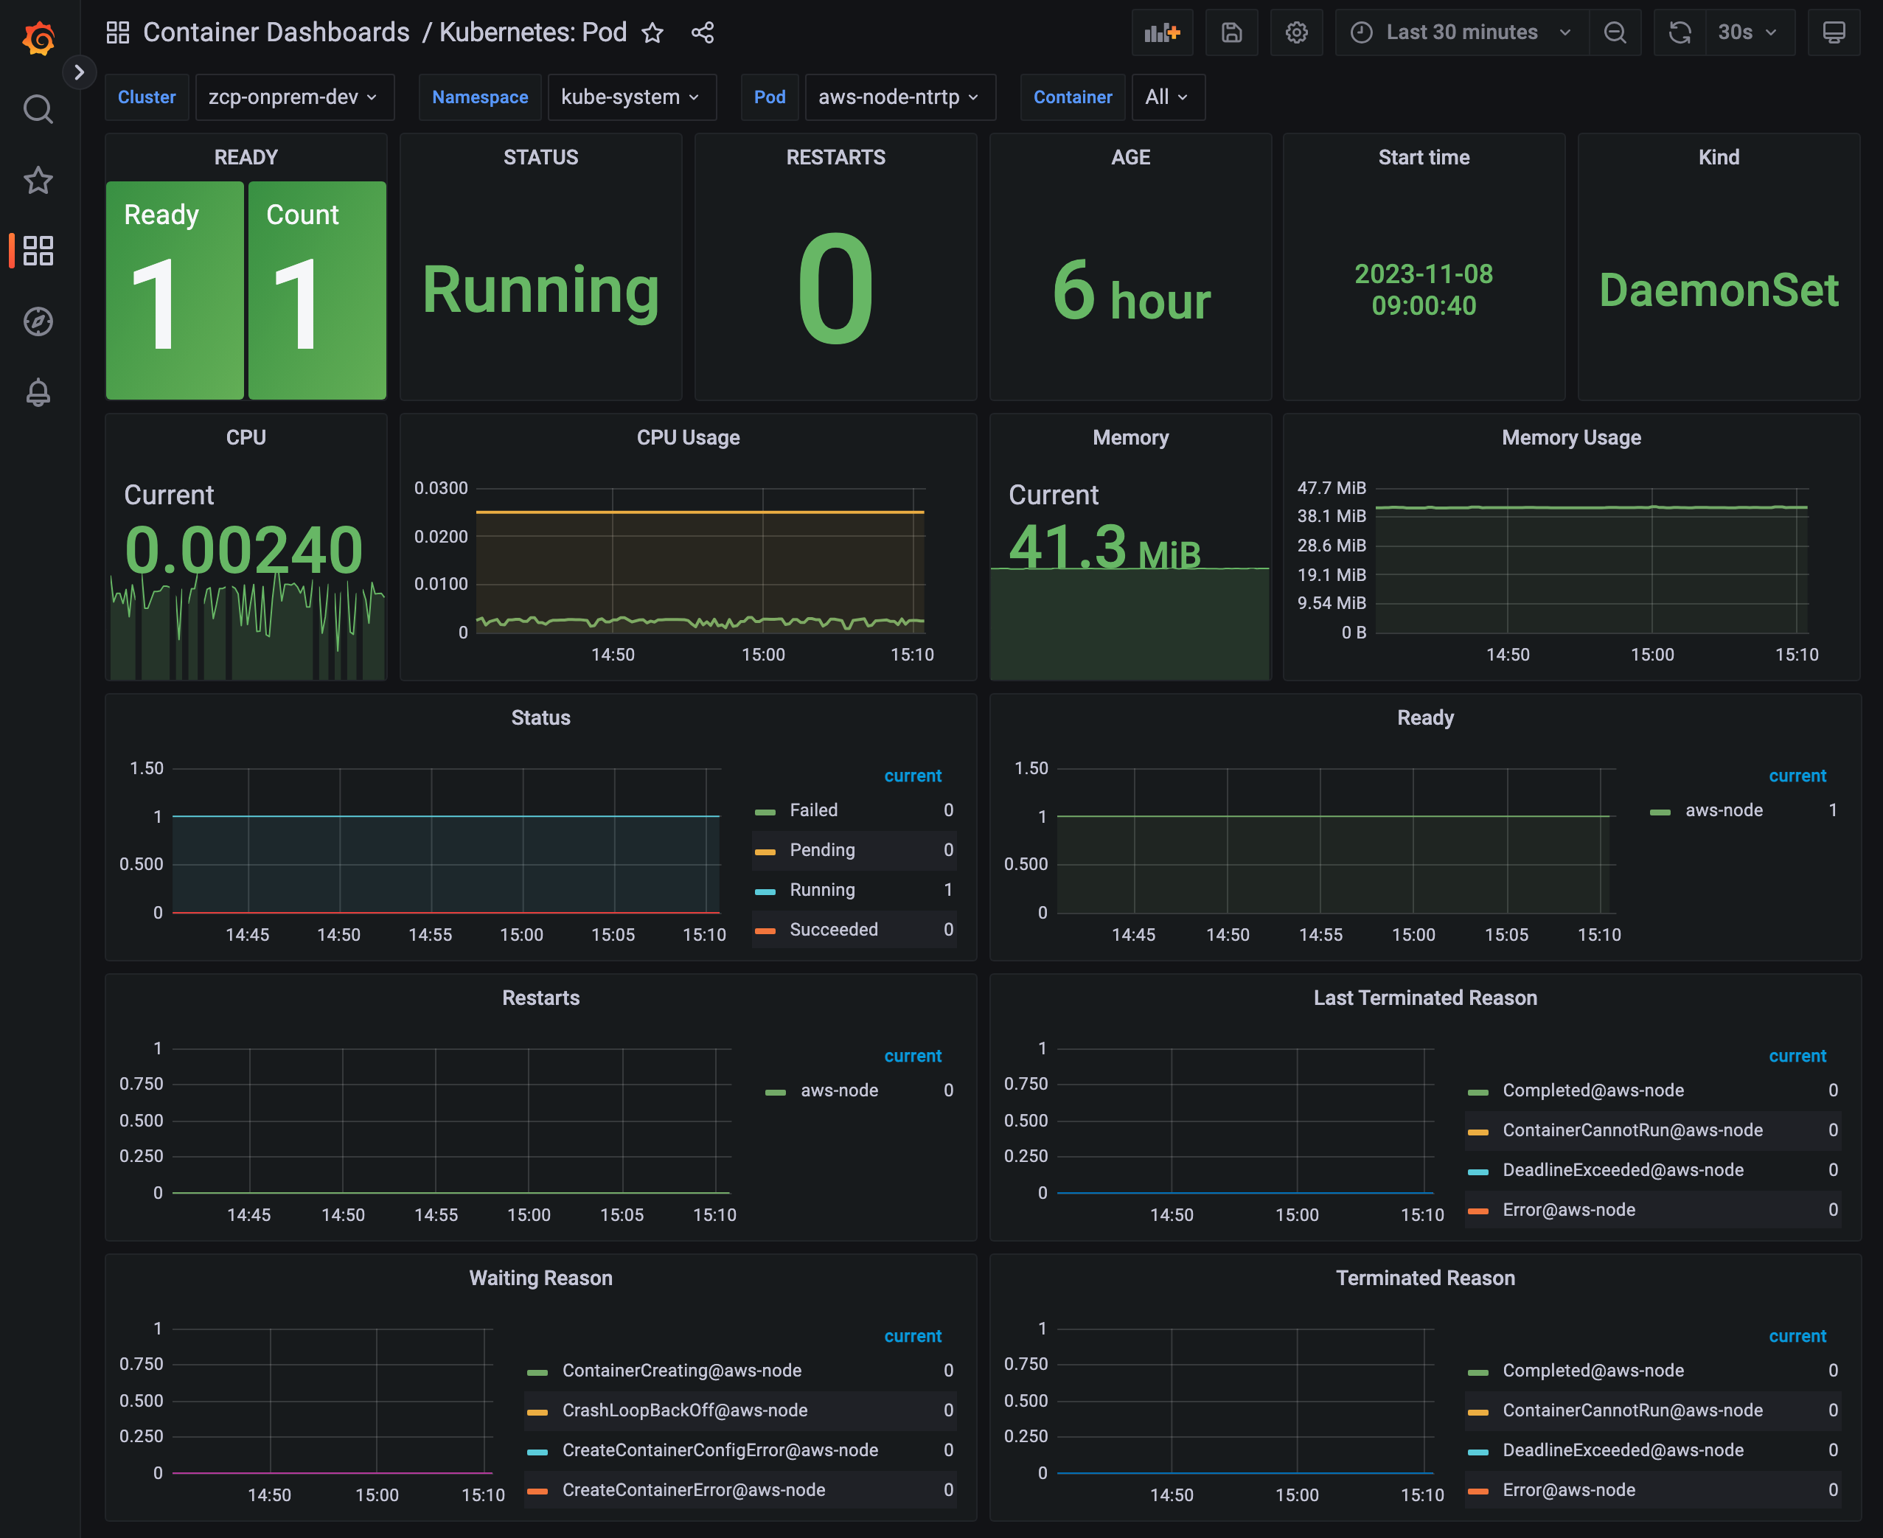Image resolution: width=1883 pixels, height=1538 pixels.
Task: Open the Explore compass icon
Action: pos(38,321)
